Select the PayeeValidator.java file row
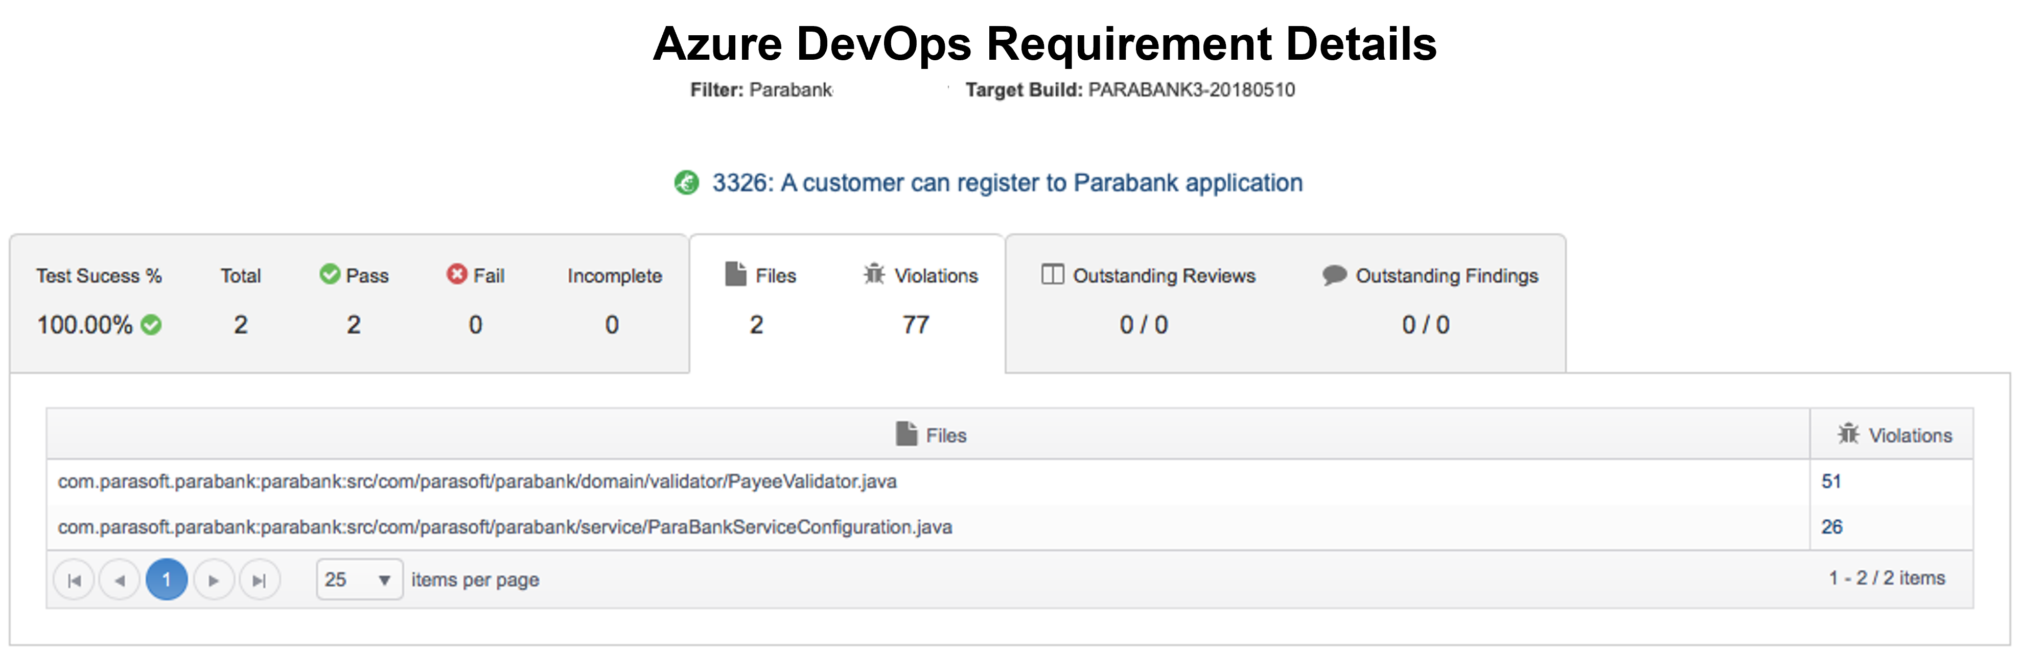The width and height of the screenshot is (2020, 653). click(x=1010, y=481)
